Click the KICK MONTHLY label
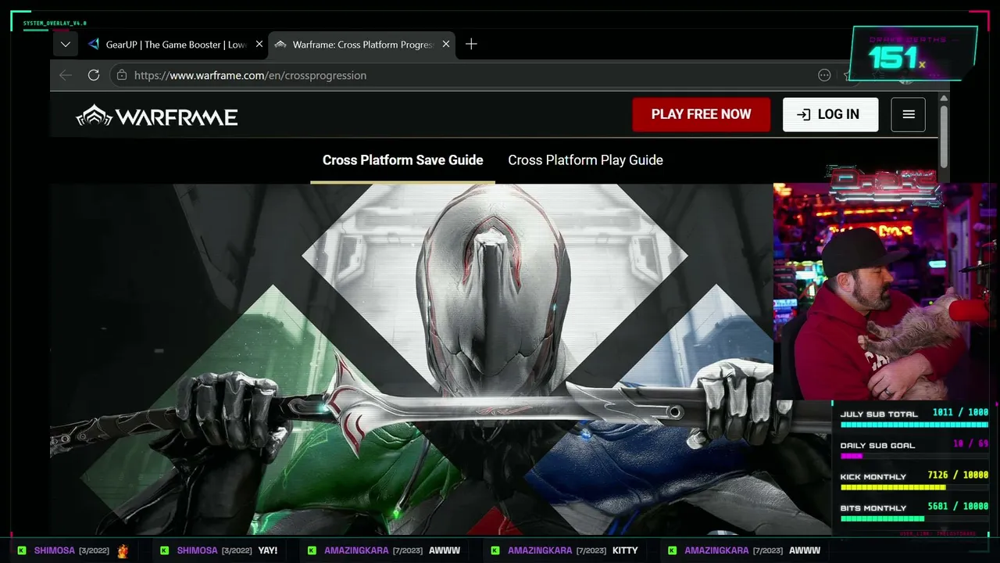1000x563 pixels. (873, 477)
